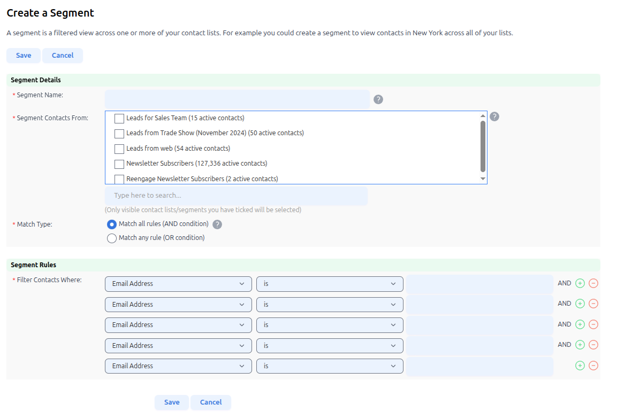Image resolution: width=617 pixels, height=419 pixels.
Task: Tick the Leads from web checkbox
Action: point(119,149)
